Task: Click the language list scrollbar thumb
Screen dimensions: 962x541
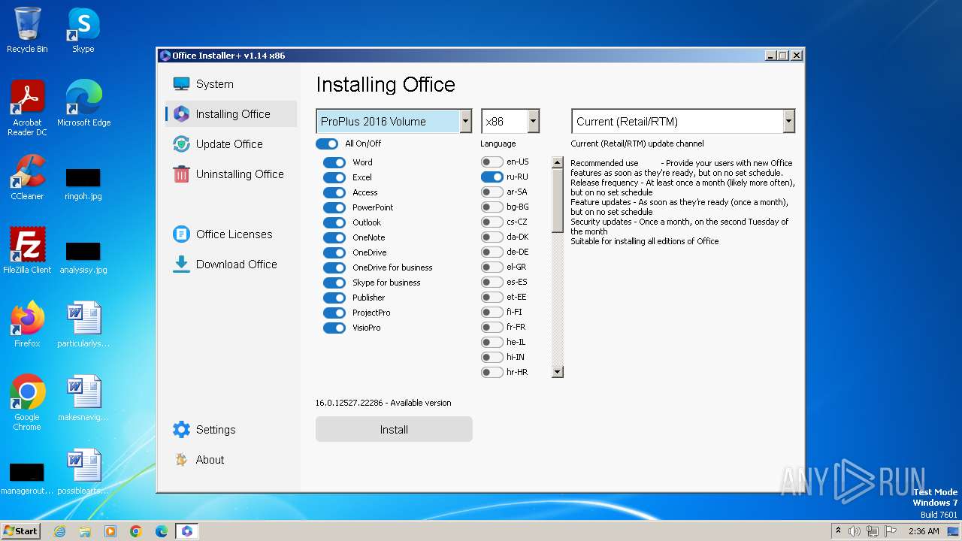Action: point(557,201)
